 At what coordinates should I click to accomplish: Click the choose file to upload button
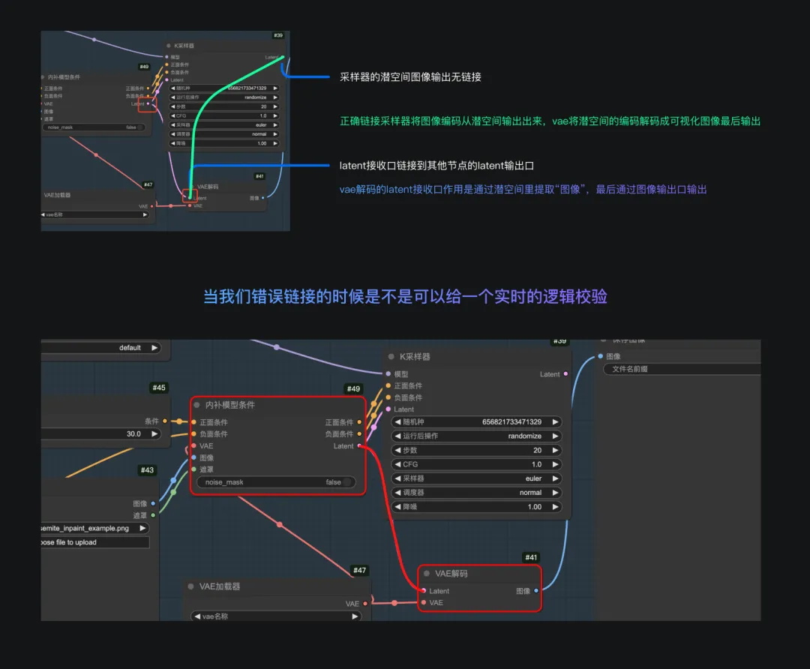(x=95, y=542)
